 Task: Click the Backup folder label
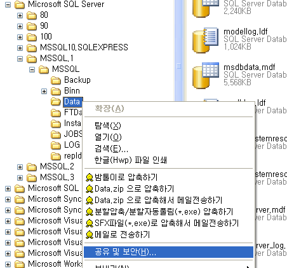coord(77,80)
